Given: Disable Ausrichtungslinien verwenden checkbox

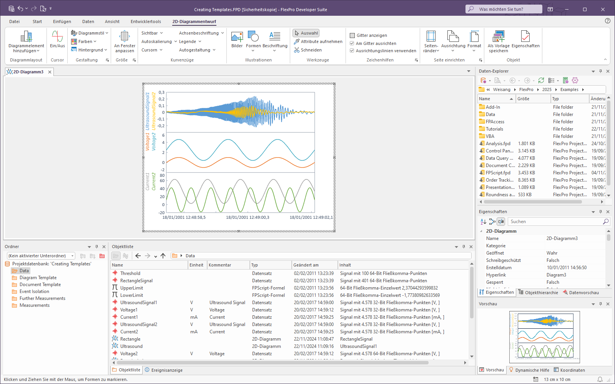Looking at the screenshot, I should pyautogui.click(x=352, y=51).
